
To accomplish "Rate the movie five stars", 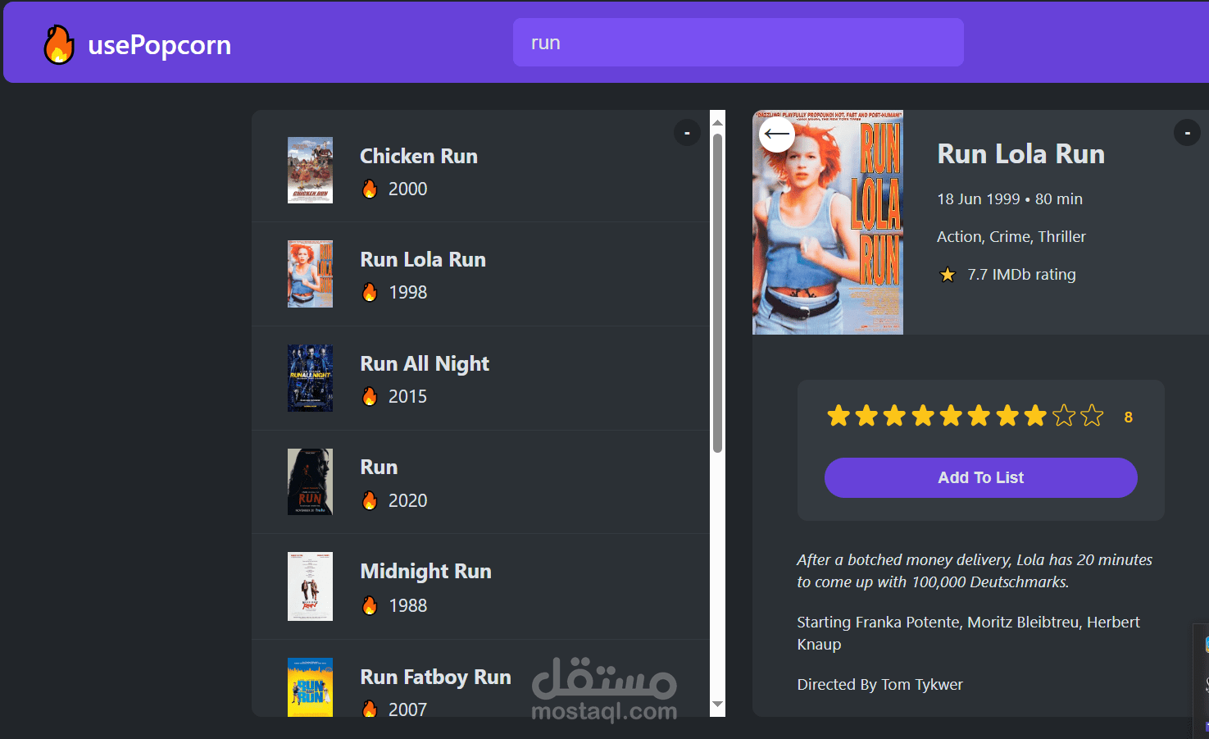I will click(951, 416).
